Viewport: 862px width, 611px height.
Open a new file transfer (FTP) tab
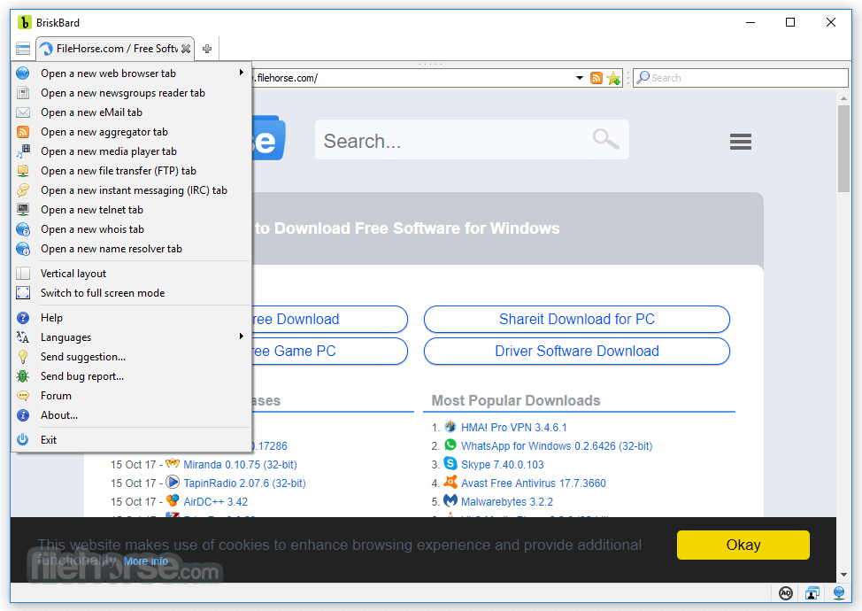pyautogui.click(x=131, y=171)
